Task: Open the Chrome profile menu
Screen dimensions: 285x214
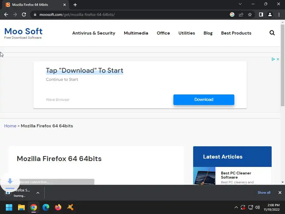Action: (x=270, y=14)
